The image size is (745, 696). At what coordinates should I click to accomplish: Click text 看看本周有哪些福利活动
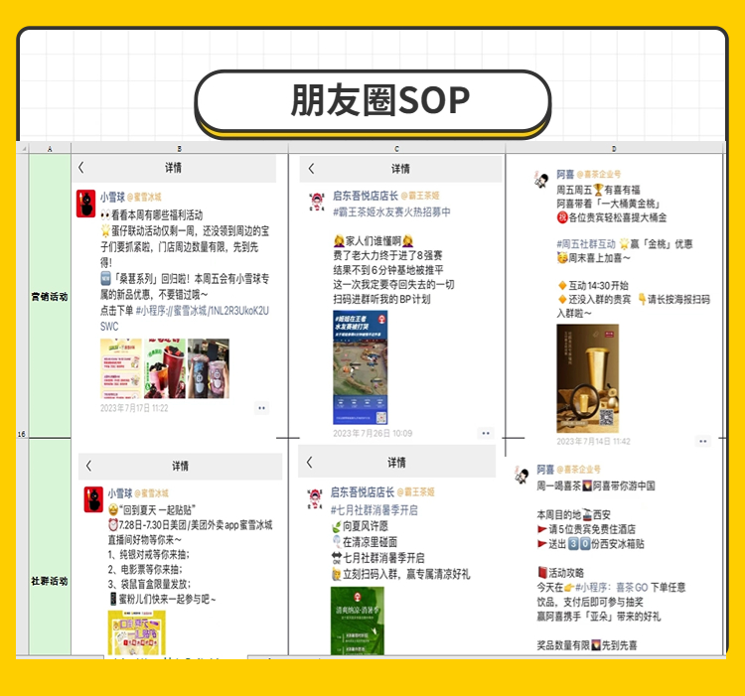(x=157, y=215)
